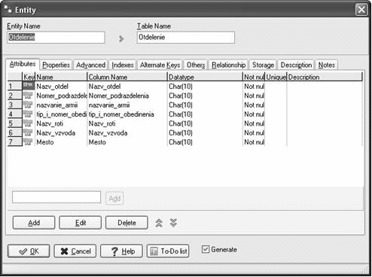Click the Entity window title icon

coord(8,10)
